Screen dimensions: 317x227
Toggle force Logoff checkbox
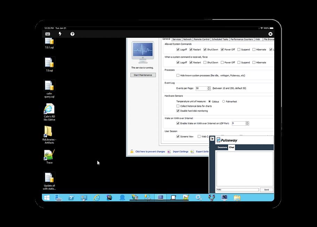click(x=178, y=62)
